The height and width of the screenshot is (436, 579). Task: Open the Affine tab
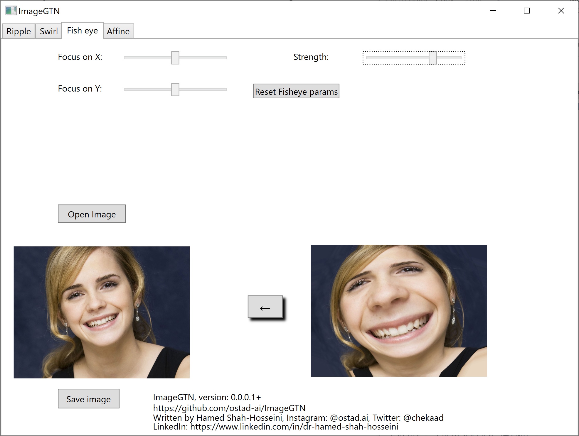point(118,31)
